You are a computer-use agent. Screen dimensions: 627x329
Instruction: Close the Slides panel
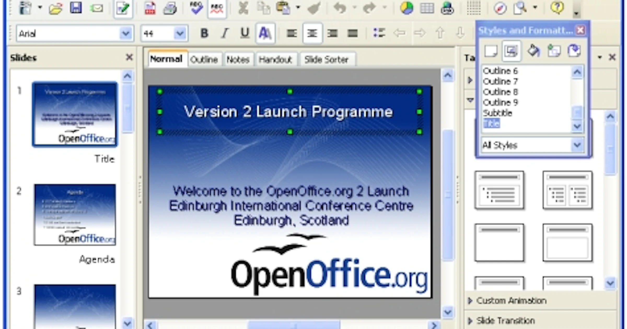coord(129,57)
